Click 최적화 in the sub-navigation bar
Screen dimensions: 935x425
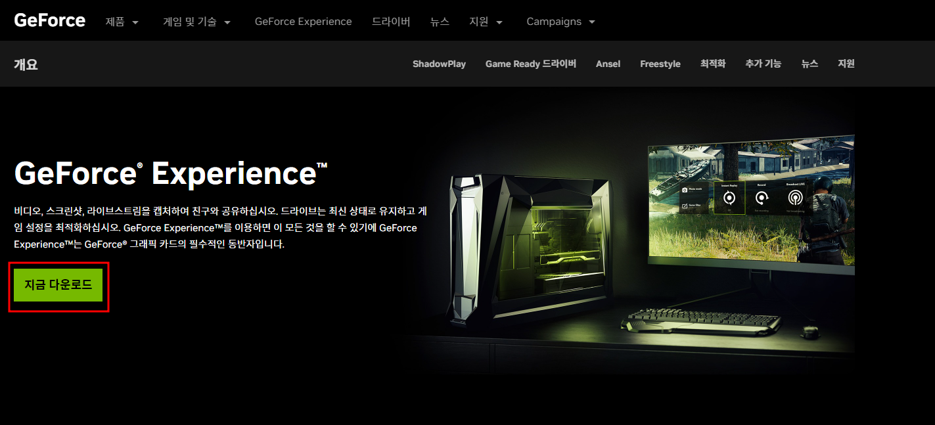coord(712,64)
